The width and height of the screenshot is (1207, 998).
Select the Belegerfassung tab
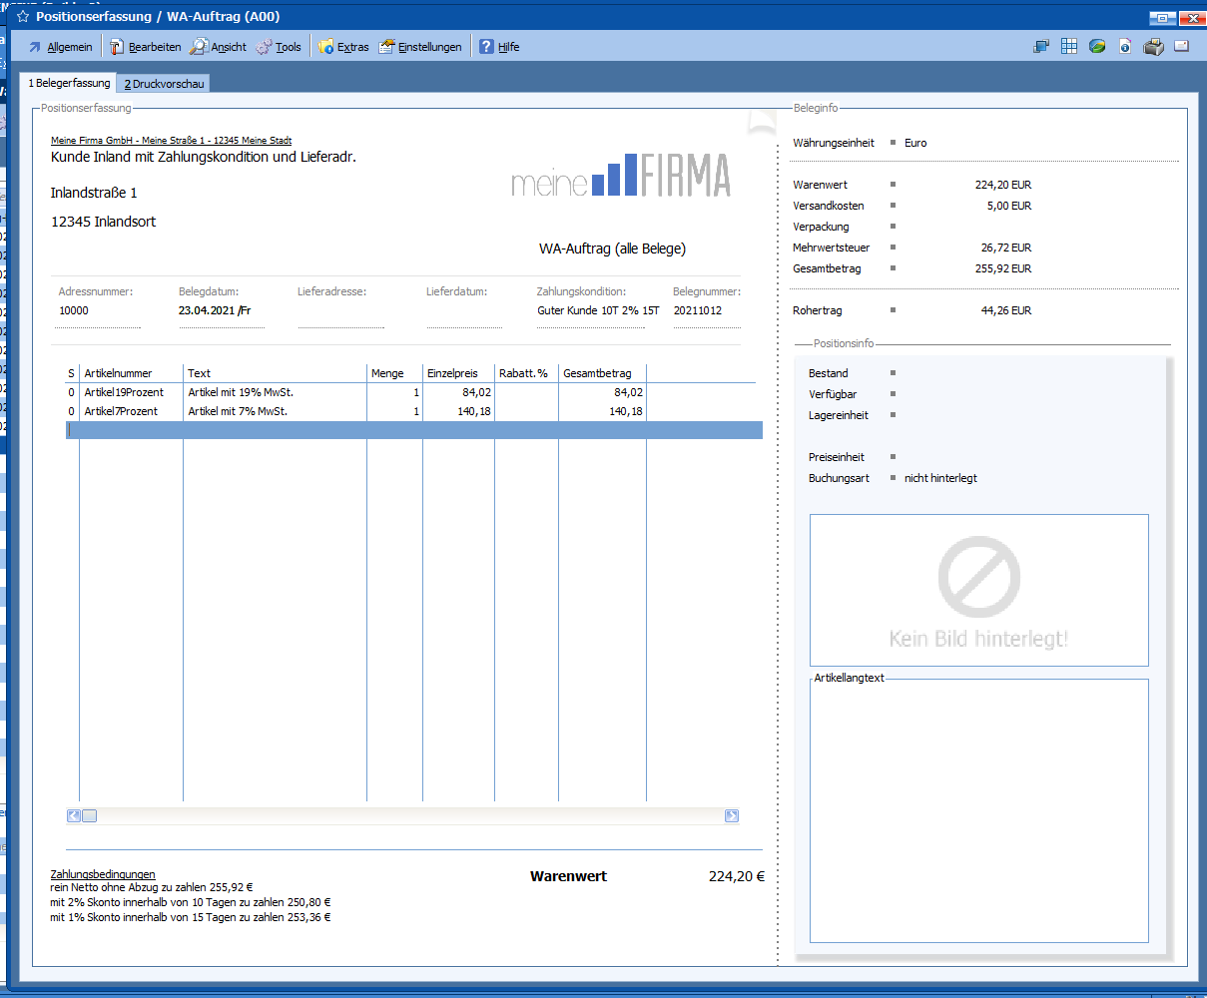click(68, 84)
